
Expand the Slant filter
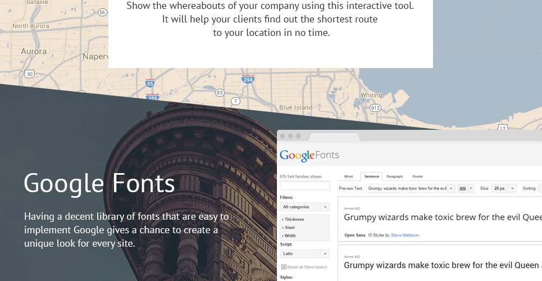coord(289,228)
